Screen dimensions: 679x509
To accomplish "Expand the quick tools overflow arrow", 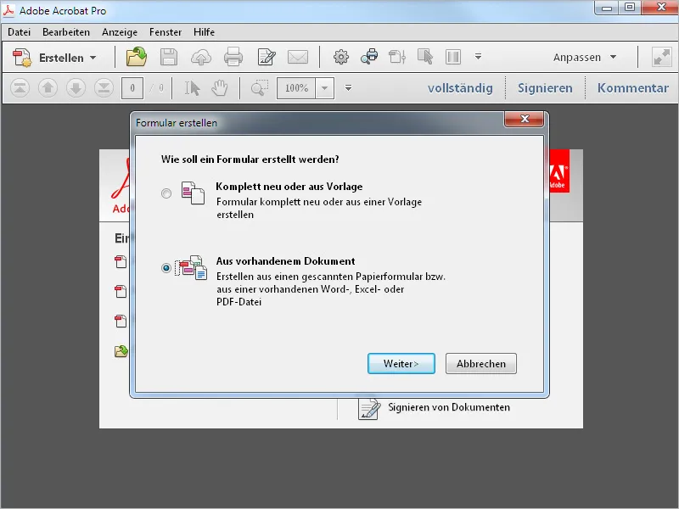I will click(x=478, y=57).
